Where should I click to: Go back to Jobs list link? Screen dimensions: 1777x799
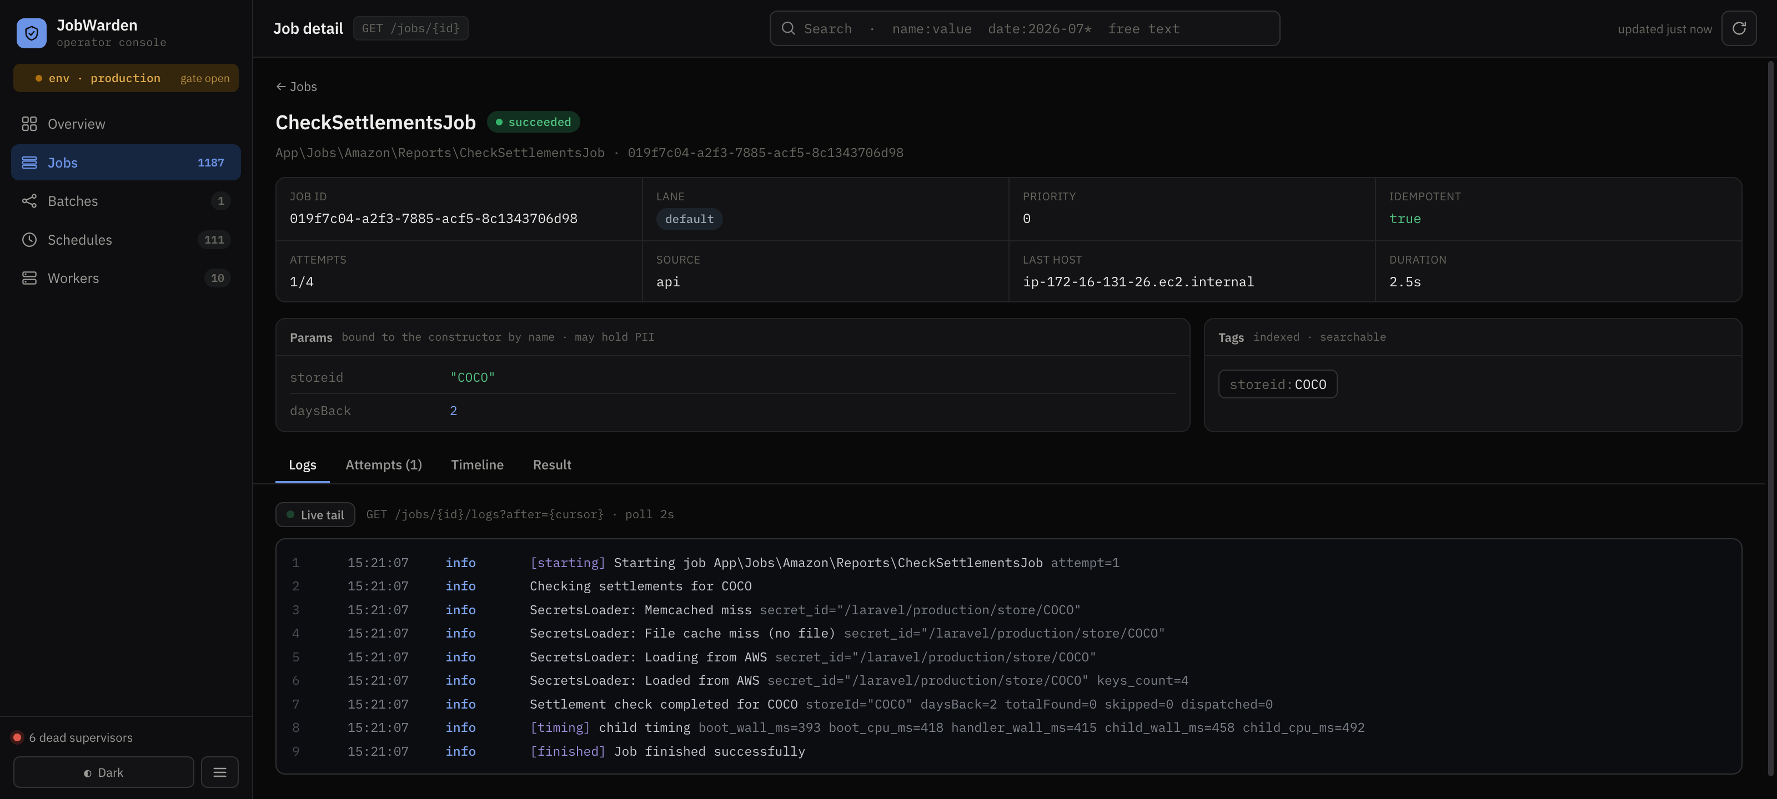pyautogui.click(x=297, y=86)
